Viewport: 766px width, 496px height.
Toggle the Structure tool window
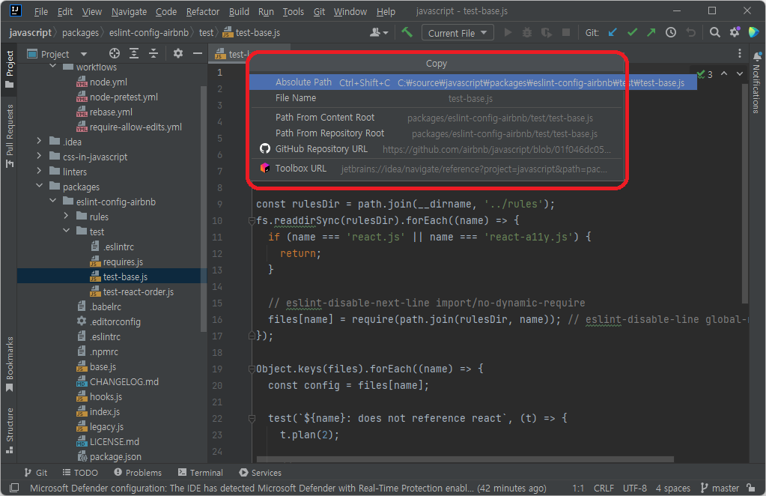pyautogui.click(x=9, y=431)
